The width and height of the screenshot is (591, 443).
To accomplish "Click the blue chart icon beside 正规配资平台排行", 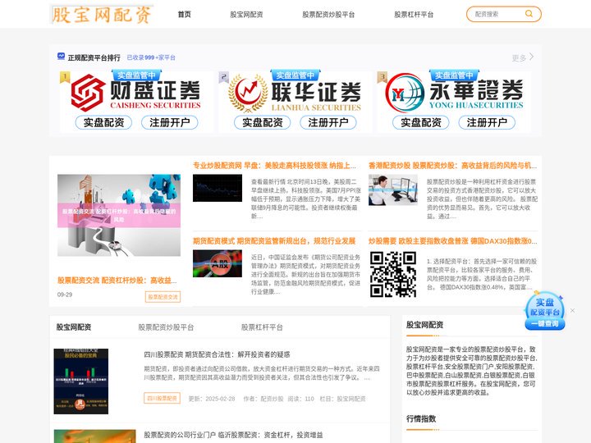I will coord(61,57).
